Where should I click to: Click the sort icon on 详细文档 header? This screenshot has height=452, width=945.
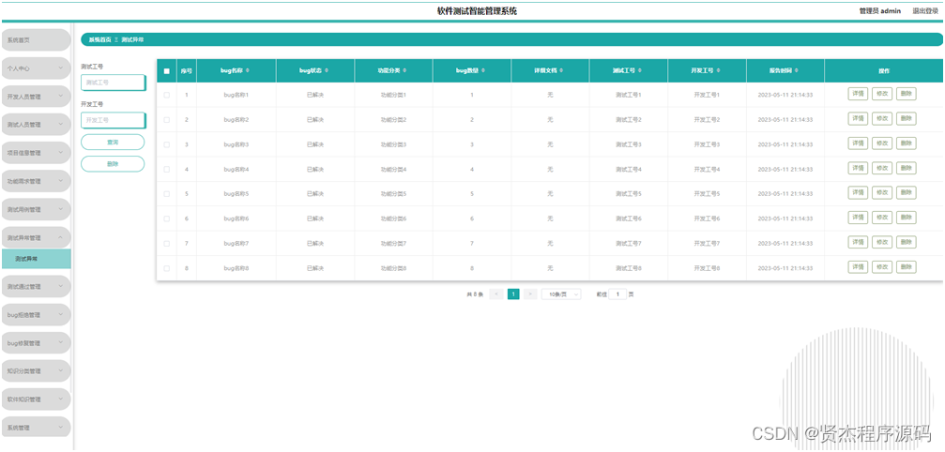[561, 71]
